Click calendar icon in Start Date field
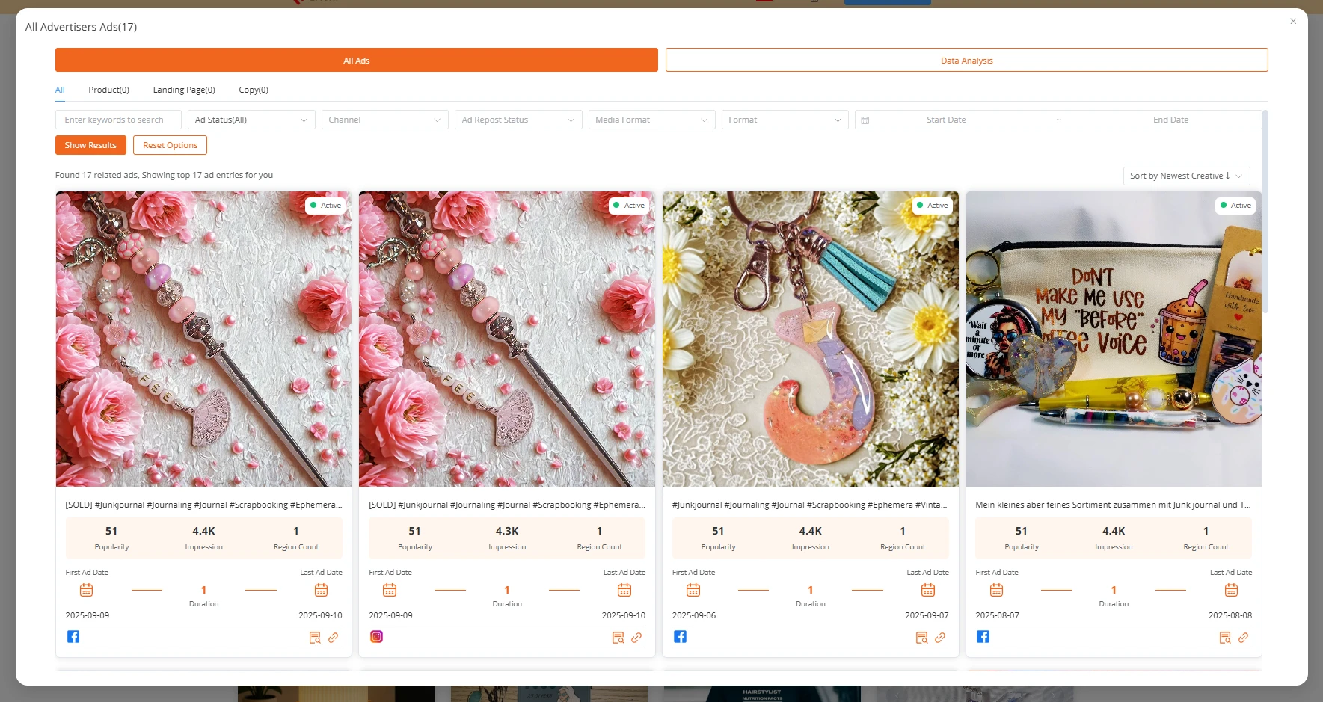Viewport: 1323px width, 702px height. pyautogui.click(x=865, y=120)
